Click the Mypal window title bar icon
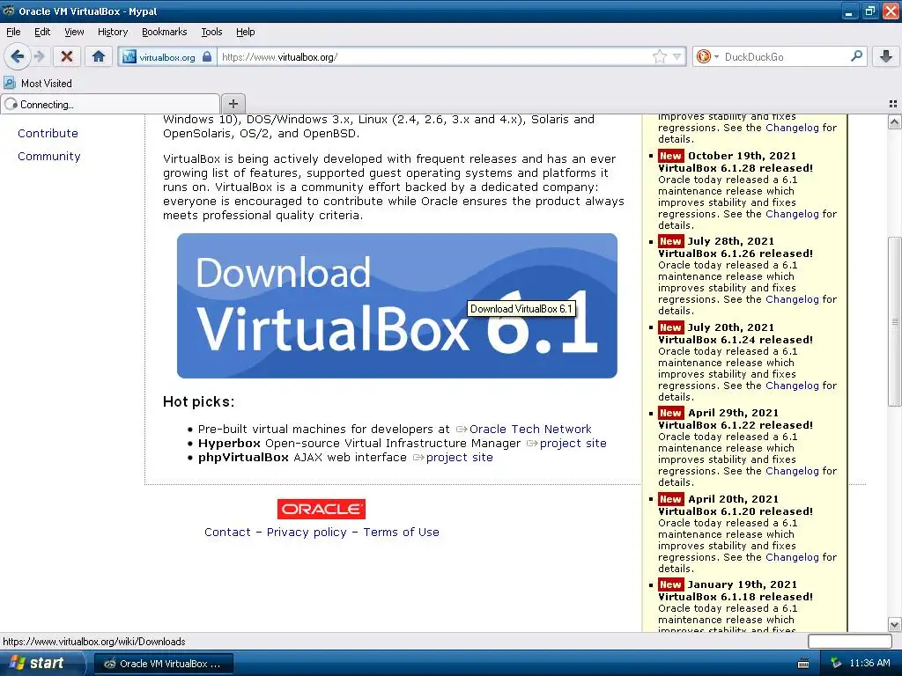The width and height of the screenshot is (902, 676). (8, 11)
